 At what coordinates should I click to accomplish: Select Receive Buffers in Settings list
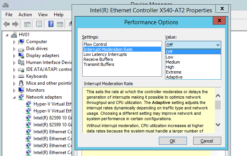pos(122,59)
